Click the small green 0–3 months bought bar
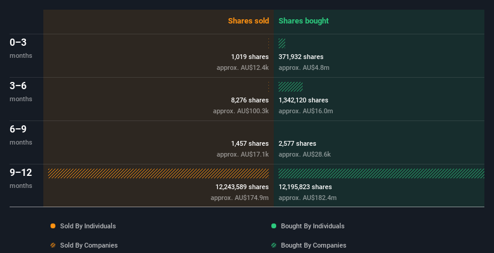The image size is (494, 253). (282, 43)
